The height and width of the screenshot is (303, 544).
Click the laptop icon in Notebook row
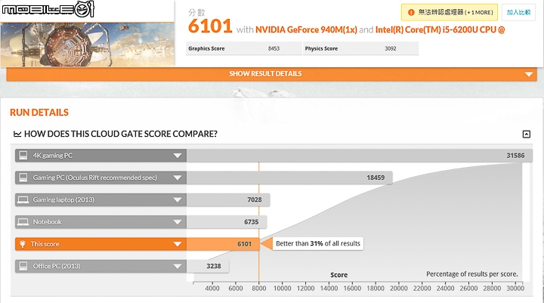pyautogui.click(x=23, y=222)
